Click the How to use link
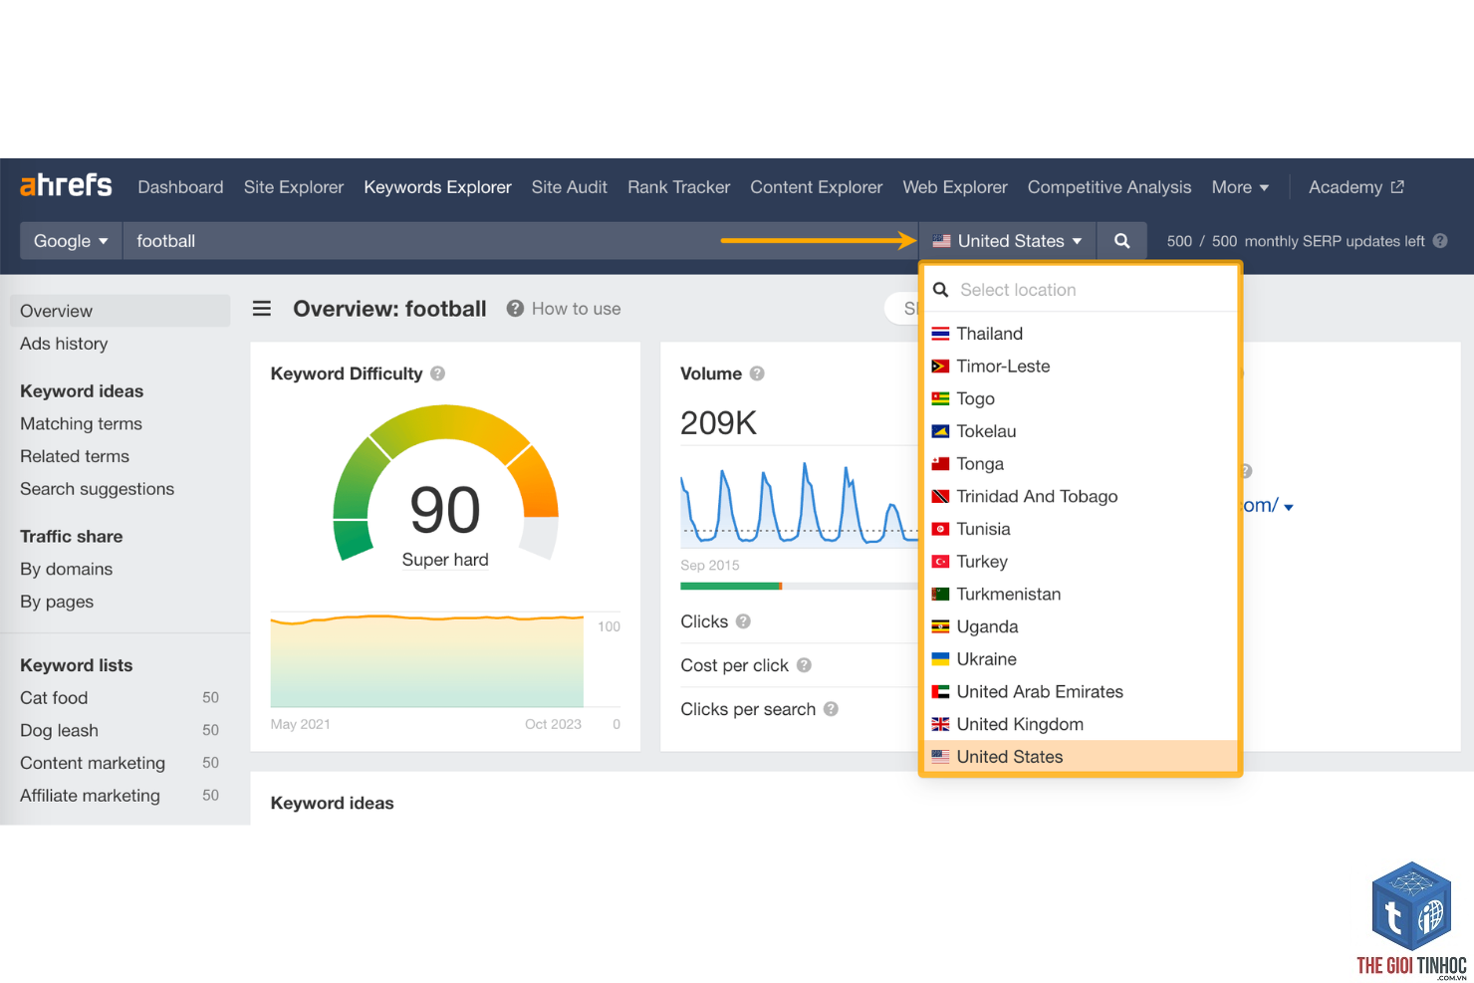Viewport: 1474px width, 983px height. coord(576,309)
